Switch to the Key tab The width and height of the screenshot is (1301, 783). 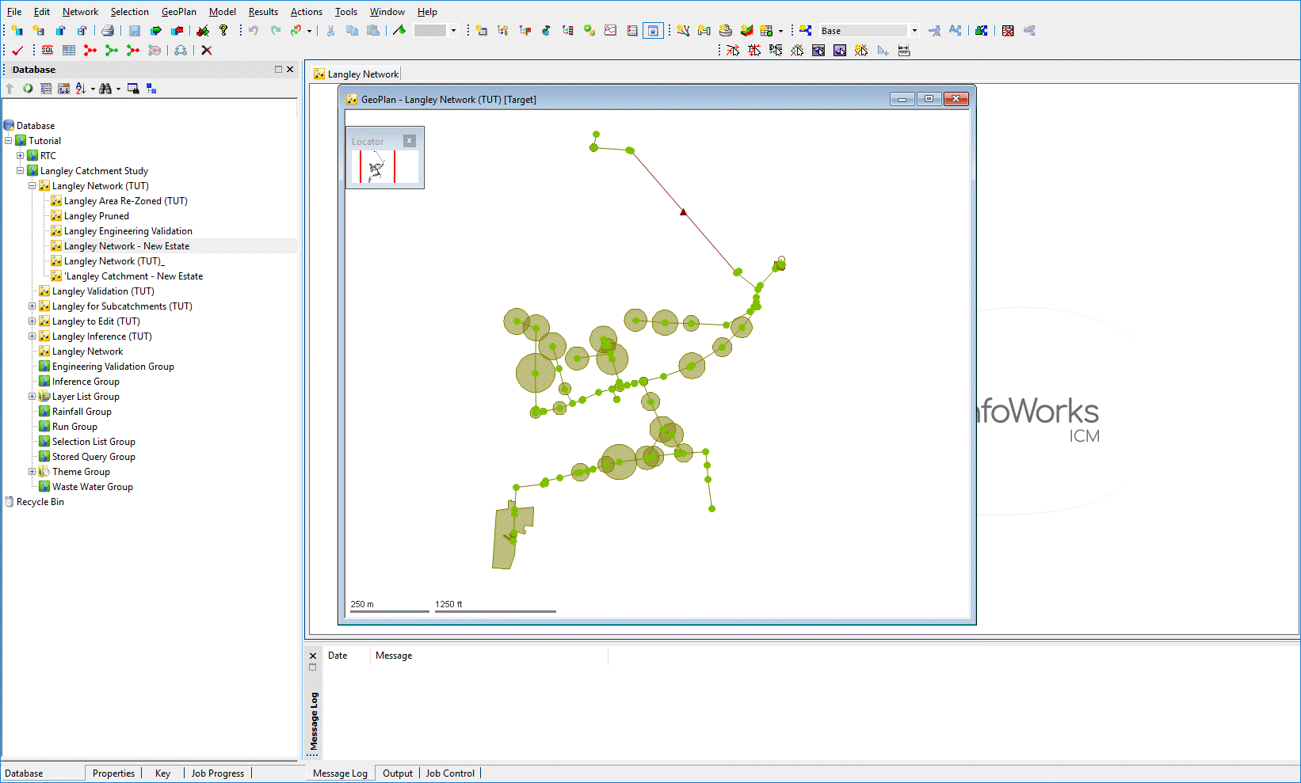[x=162, y=773]
